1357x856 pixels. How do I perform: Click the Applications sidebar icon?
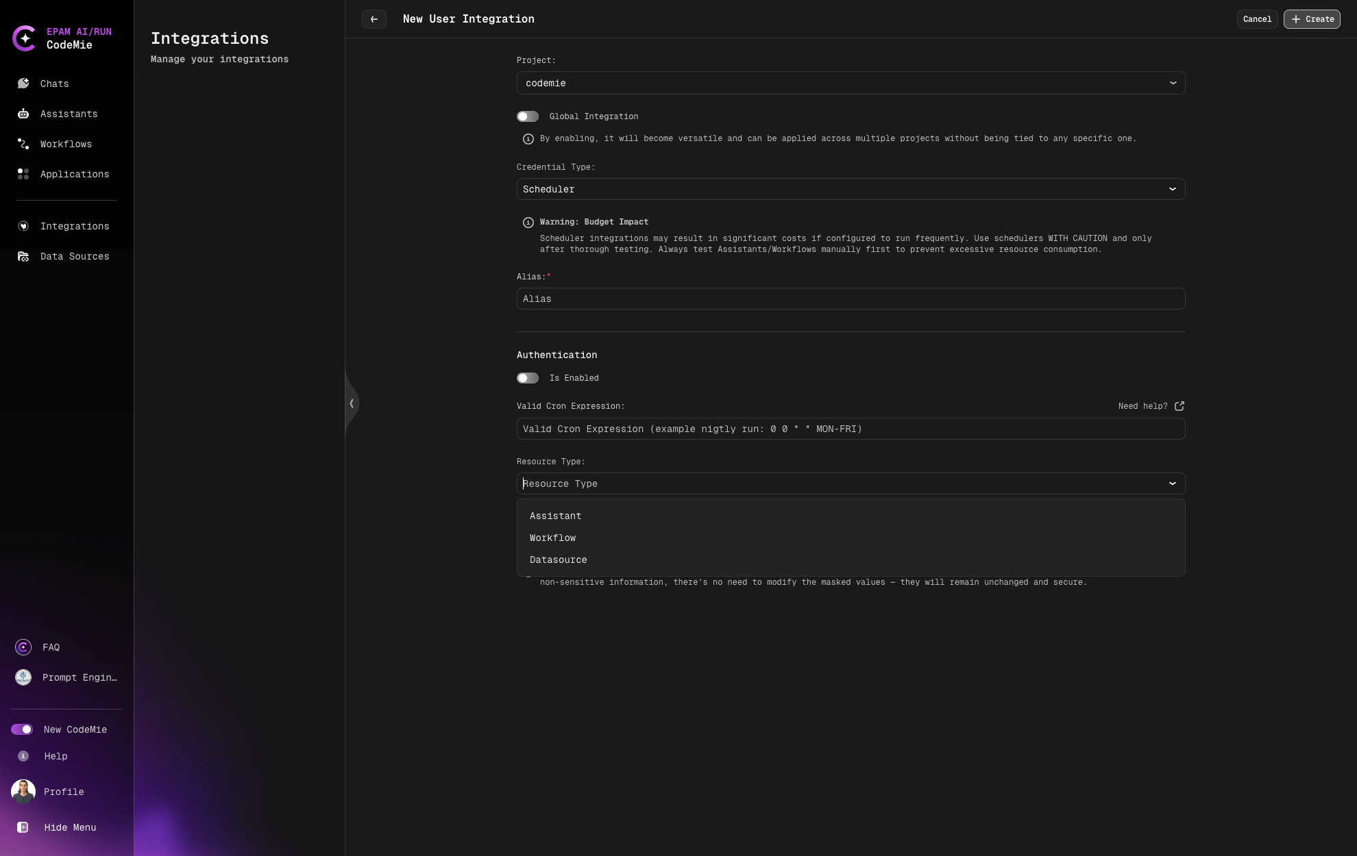tap(23, 174)
